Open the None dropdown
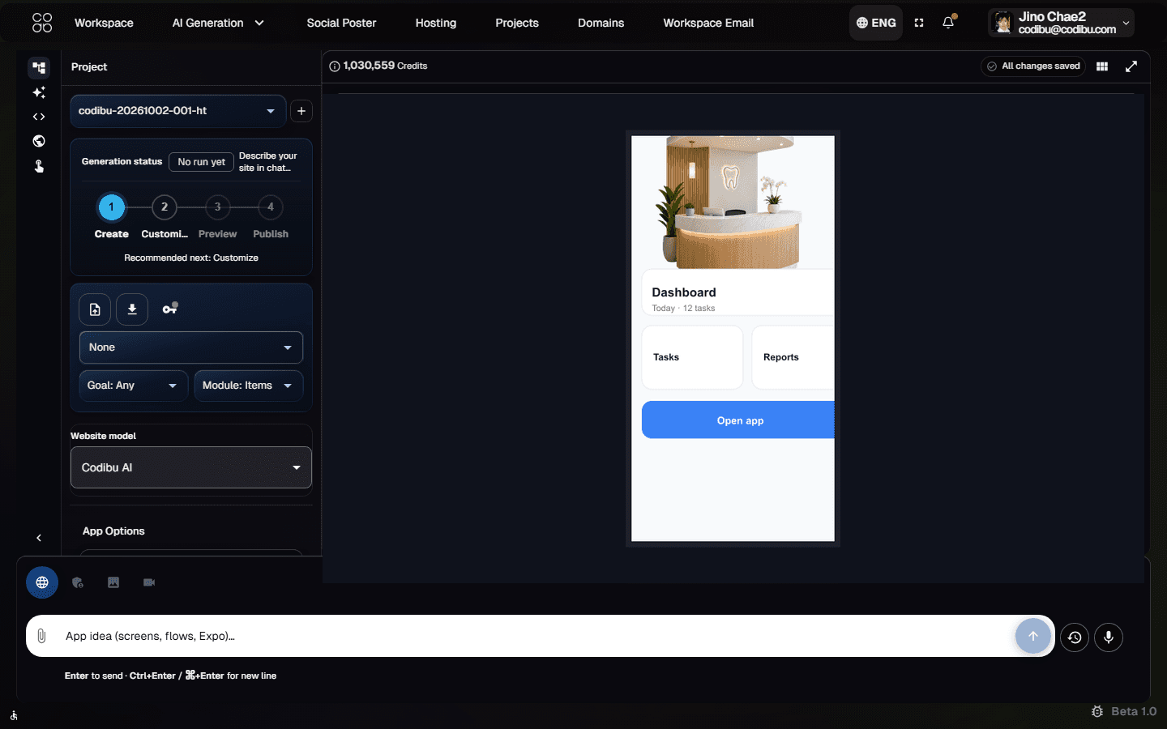The height and width of the screenshot is (729, 1167). tap(191, 347)
